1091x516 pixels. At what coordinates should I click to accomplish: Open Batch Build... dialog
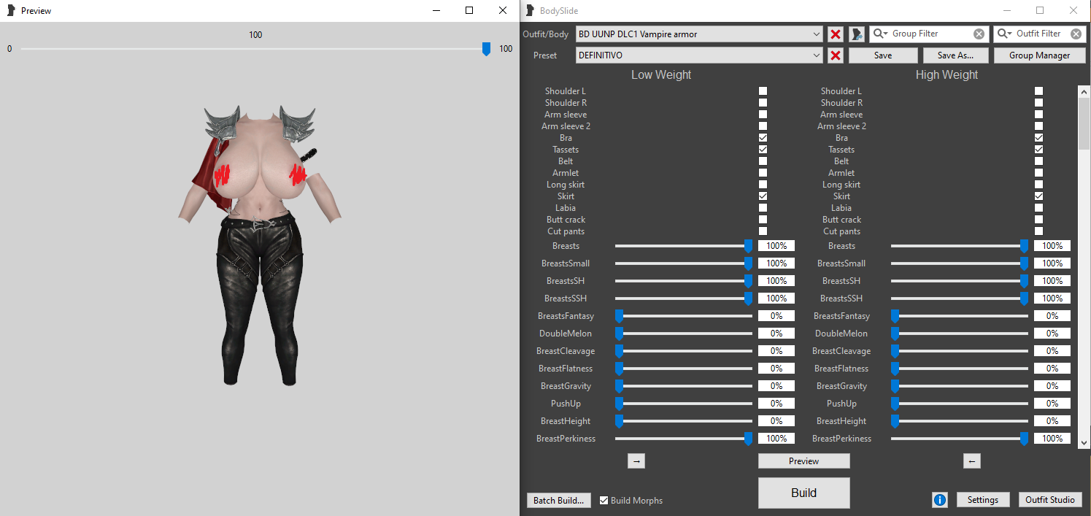(558, 500)
